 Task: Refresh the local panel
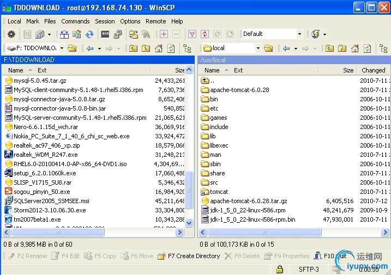(x=171, y=48)
